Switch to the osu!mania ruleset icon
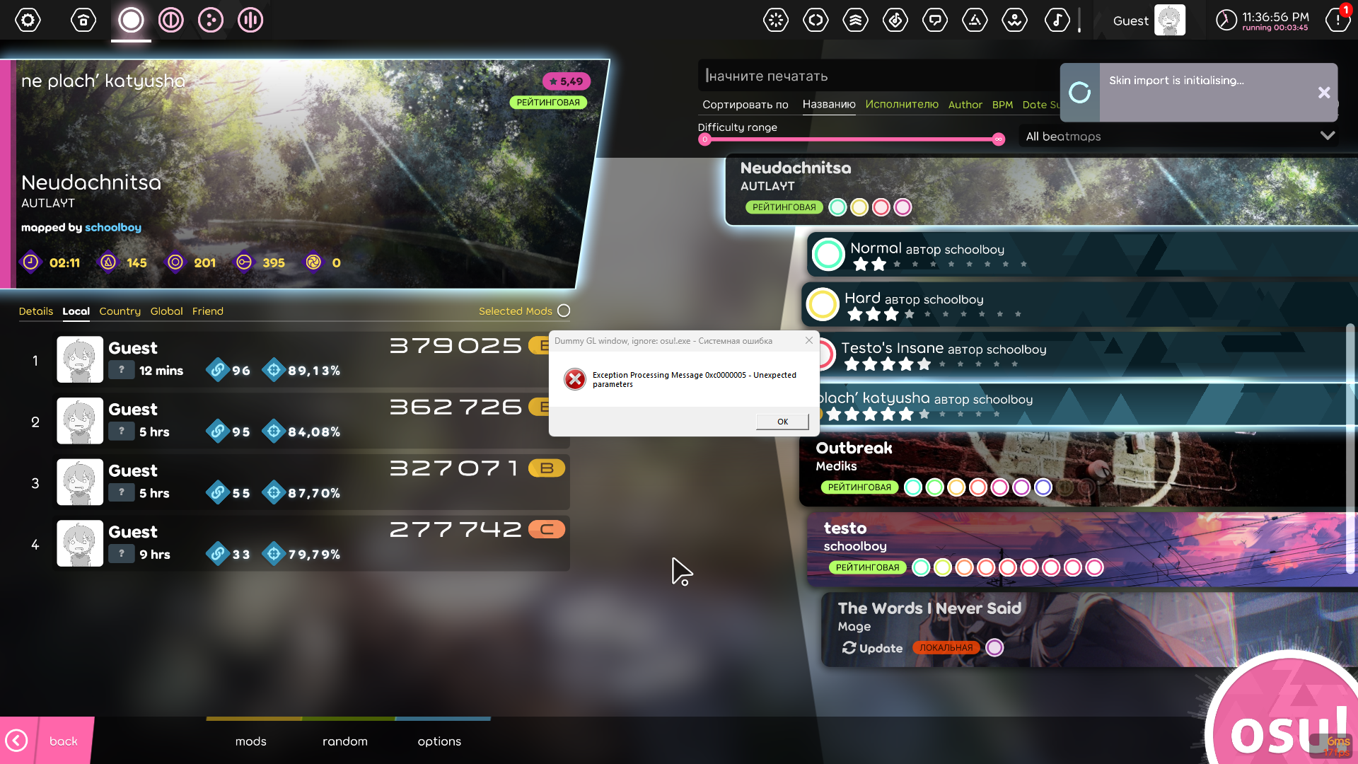The image size is (1358, 764). (x=250, y=20)
